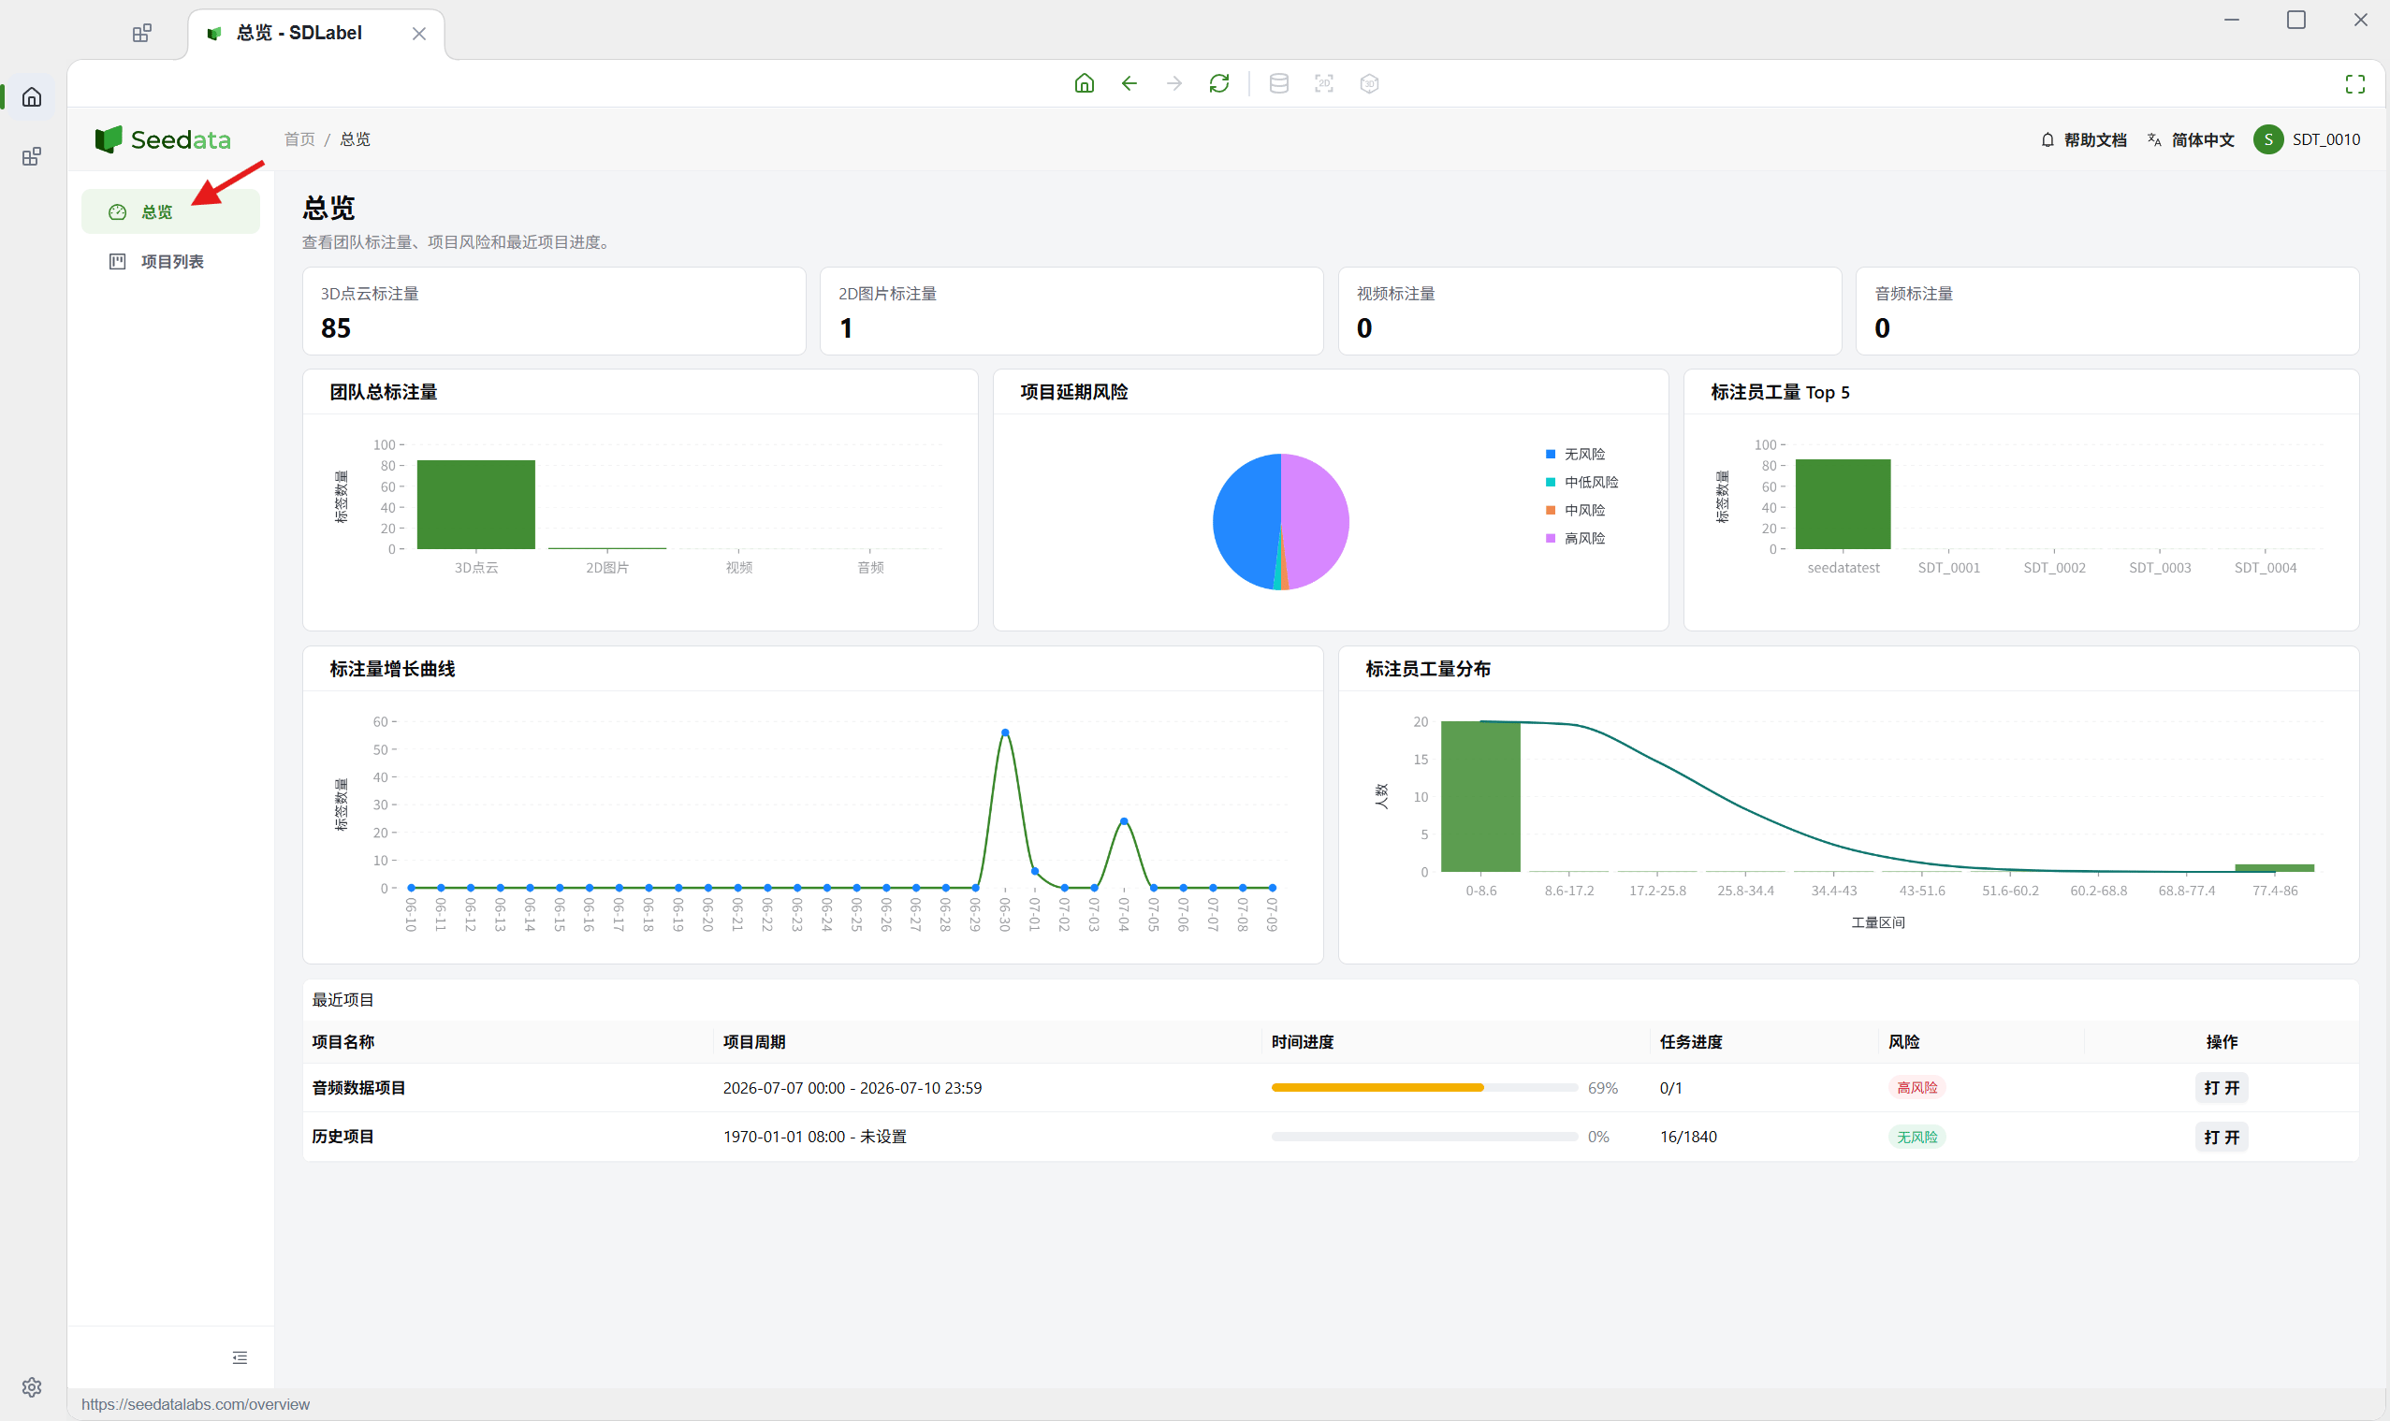Click the blue pie chart slice
This screenshot has width=2390, height=1421.
click(1246, 522)
